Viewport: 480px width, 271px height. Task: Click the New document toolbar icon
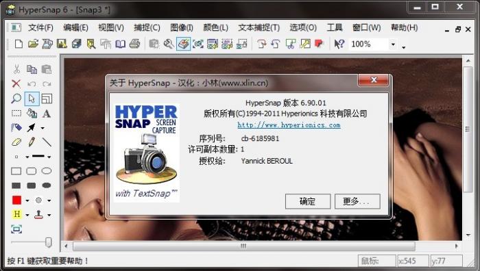pos(19,44)
